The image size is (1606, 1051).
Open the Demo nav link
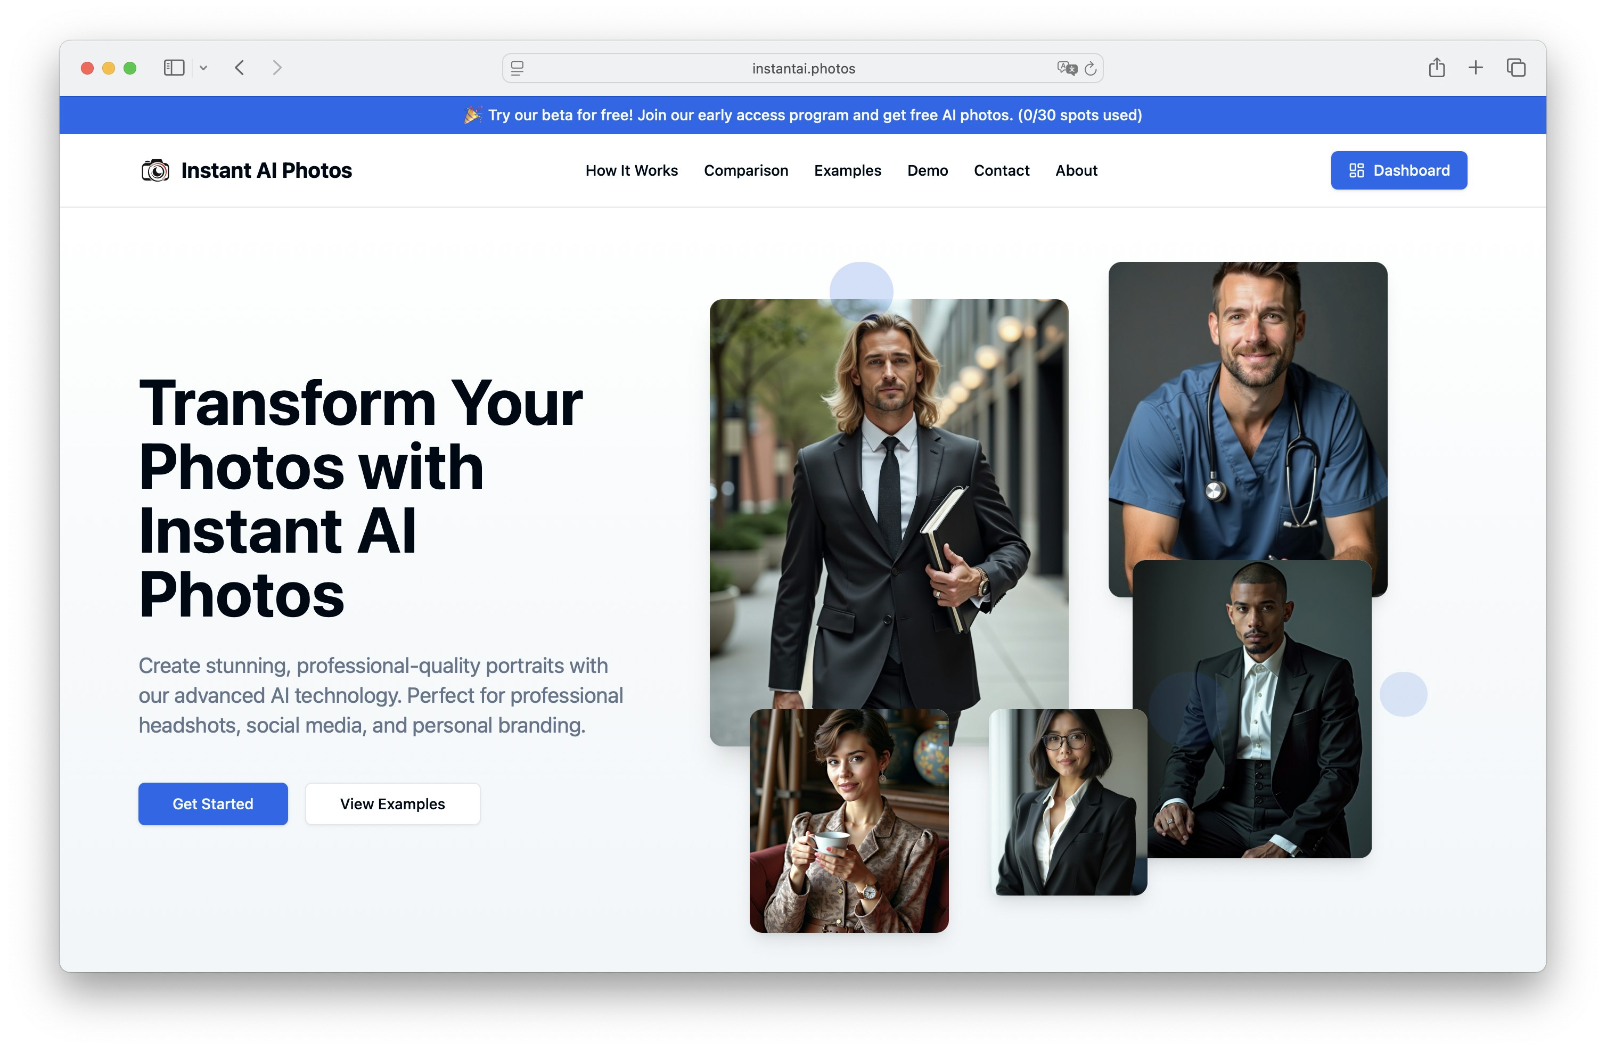click(927, 171)
